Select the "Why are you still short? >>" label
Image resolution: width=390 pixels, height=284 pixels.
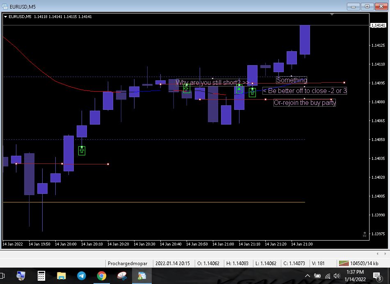tap(212, 82)
